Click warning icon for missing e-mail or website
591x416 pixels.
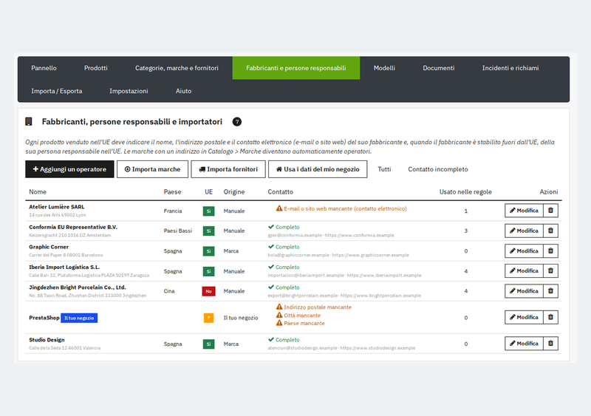(279, 208)
